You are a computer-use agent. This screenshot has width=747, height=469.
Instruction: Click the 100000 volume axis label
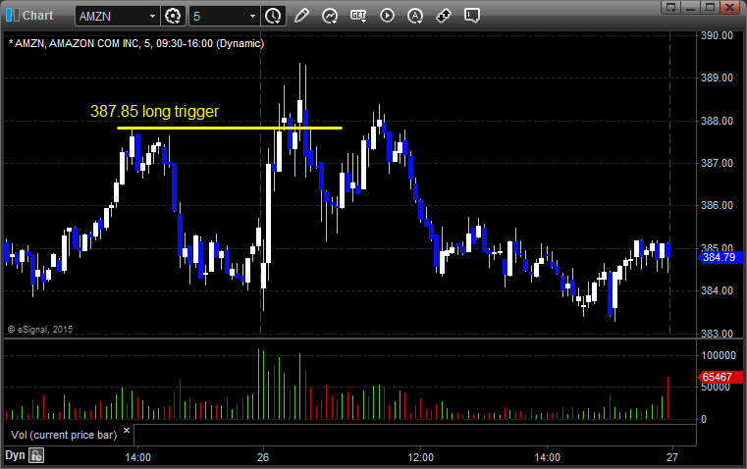click(x=719, y=356)
